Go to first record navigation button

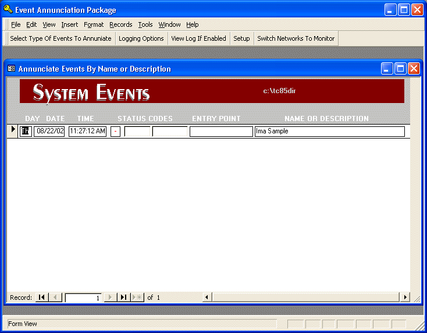pos(41,297)
